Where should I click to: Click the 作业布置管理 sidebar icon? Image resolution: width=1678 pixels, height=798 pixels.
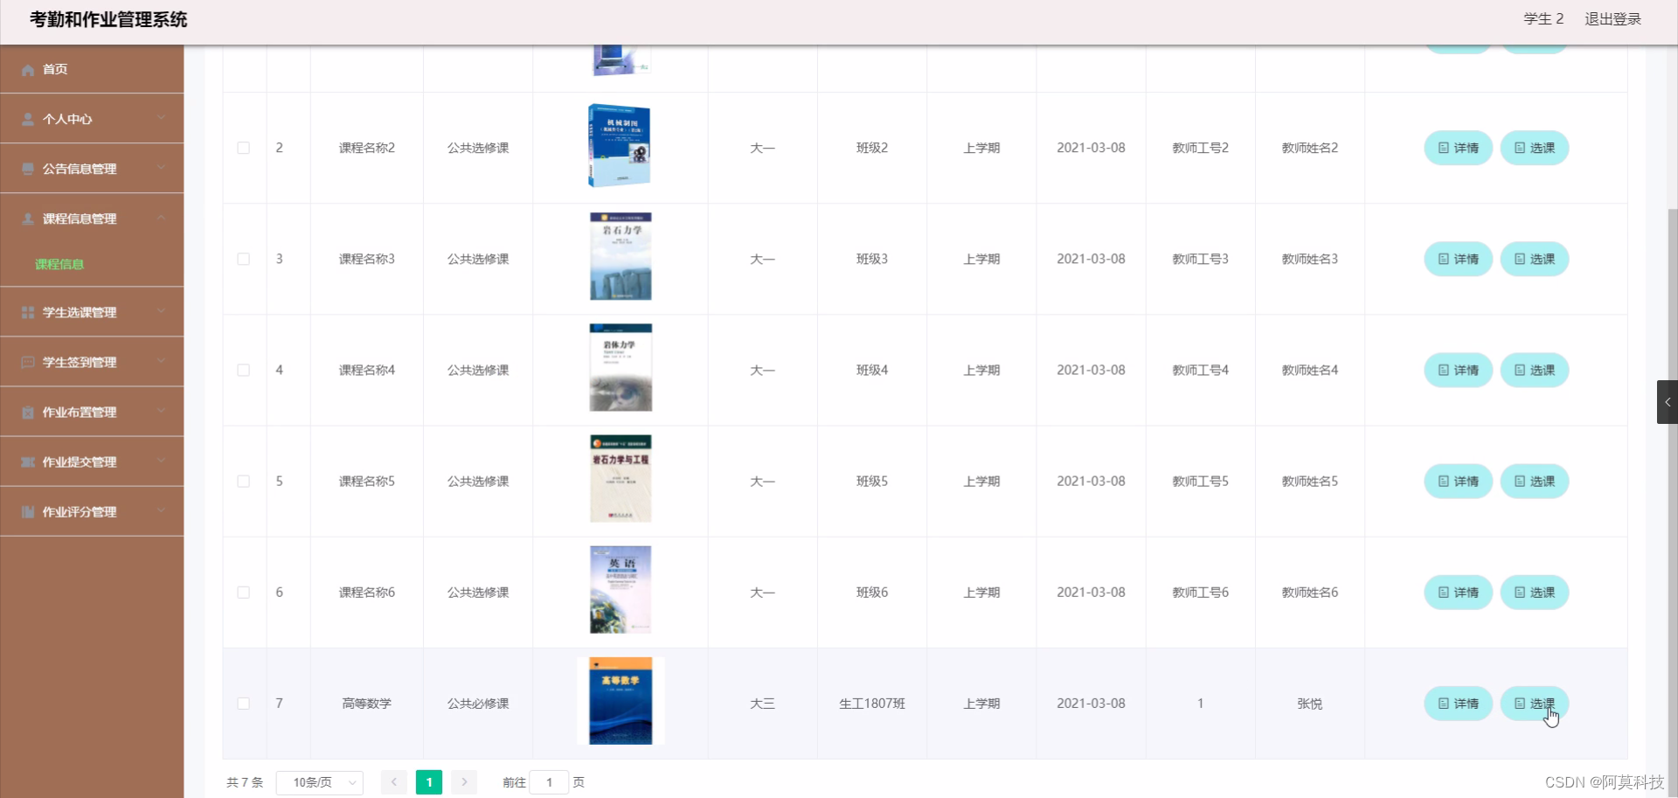[x=27, y=412]
